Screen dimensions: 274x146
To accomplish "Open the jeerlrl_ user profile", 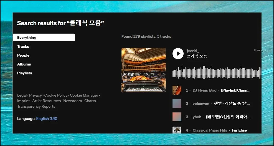I will click(x=193, y=51).
